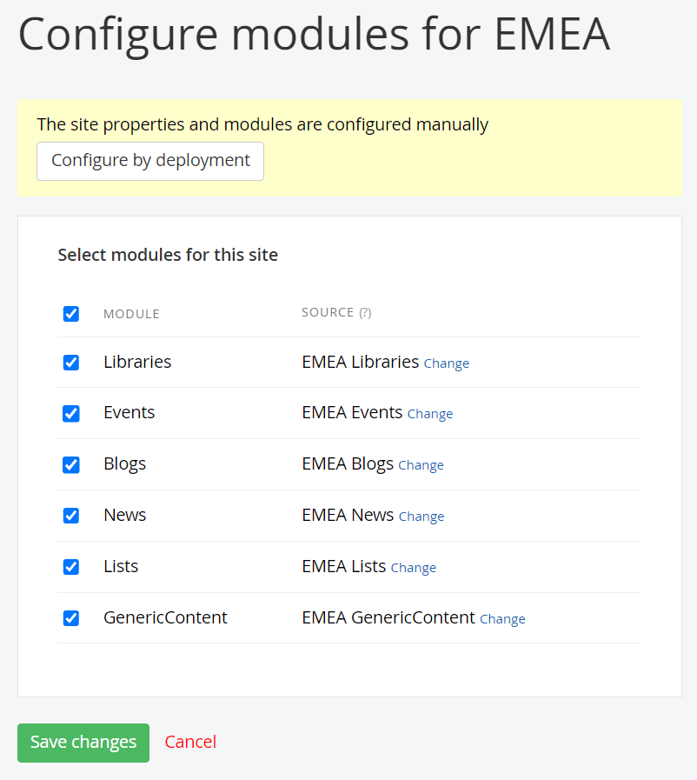697x780 pixels.
Task: Change the source for EMEA GenericContent
Action: [502, 619]
